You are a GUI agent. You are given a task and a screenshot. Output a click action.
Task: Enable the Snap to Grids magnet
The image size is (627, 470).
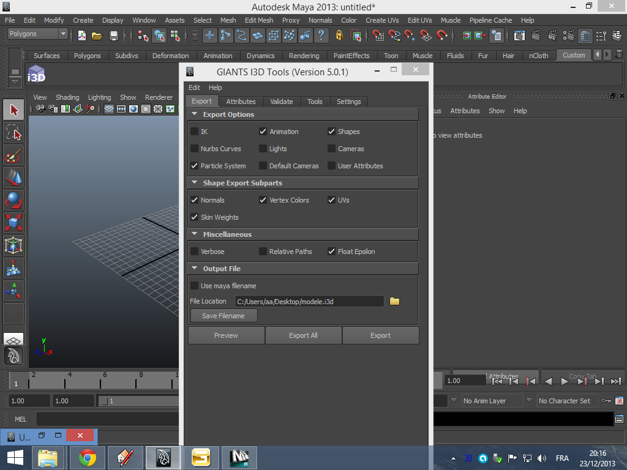(x=378, y=35)
